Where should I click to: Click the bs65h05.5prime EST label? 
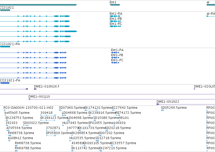17,113
